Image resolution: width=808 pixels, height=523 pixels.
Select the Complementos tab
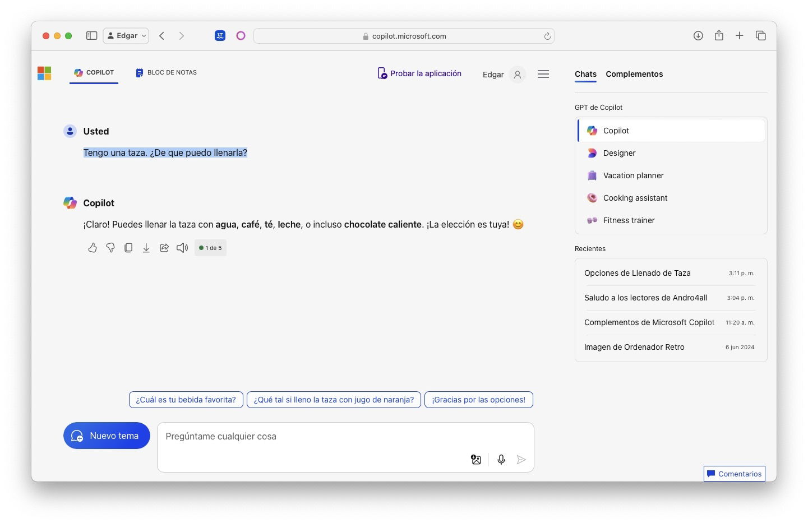[x=634, y=74]
